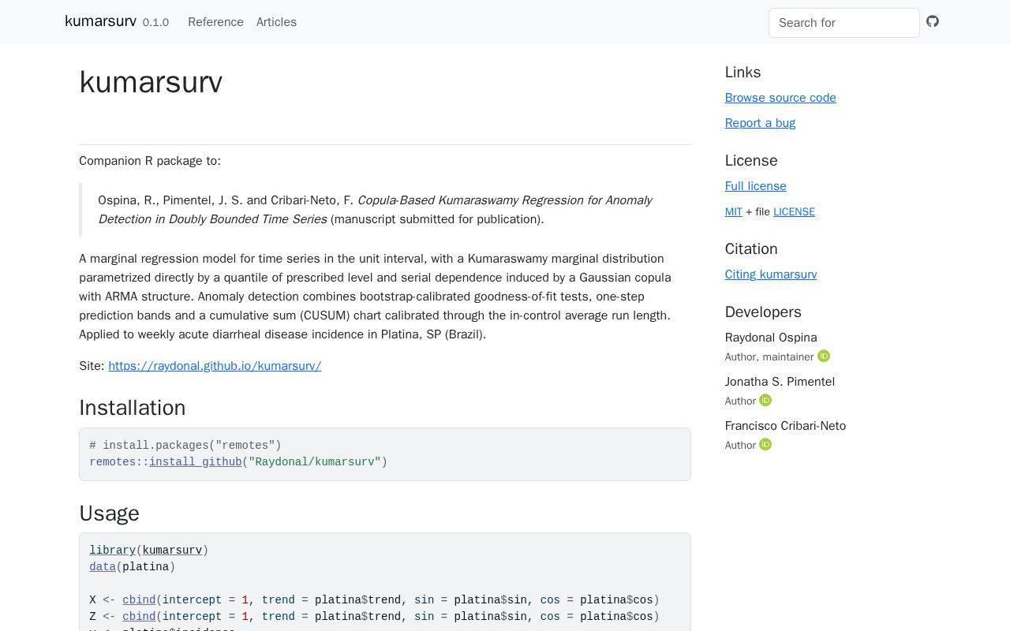1010x631 pixels.
Task: Visit the raydonal.github.io/kumarsurv site link
Action: [x=215, y=366]
